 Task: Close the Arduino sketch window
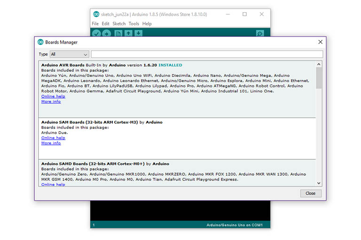[261, 14]
